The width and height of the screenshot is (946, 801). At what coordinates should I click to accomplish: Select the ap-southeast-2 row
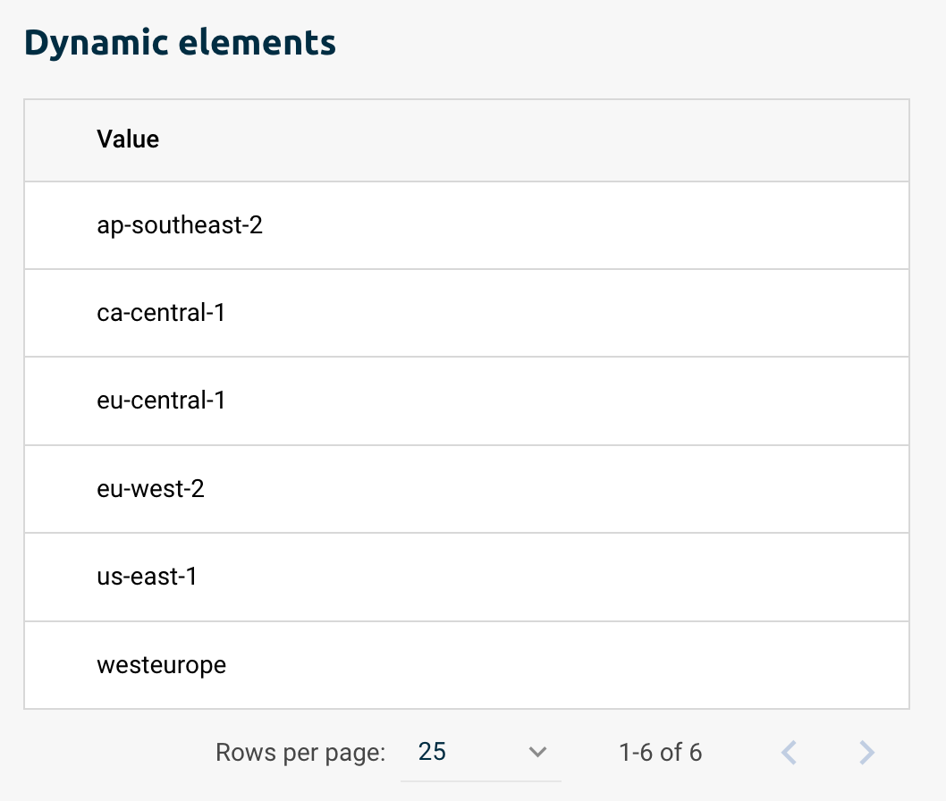[467, 225]
